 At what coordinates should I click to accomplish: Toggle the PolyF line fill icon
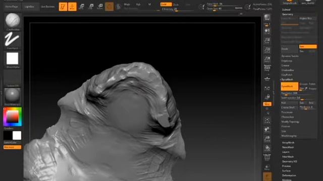click(x=267, y=157)
